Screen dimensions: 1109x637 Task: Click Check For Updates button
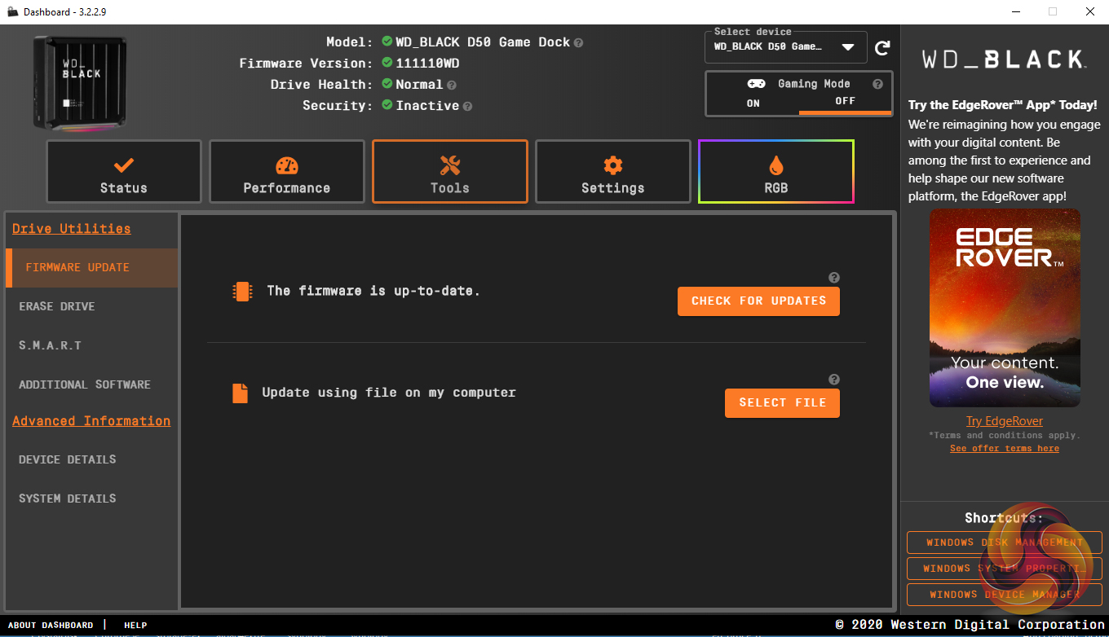click(758, 301)
